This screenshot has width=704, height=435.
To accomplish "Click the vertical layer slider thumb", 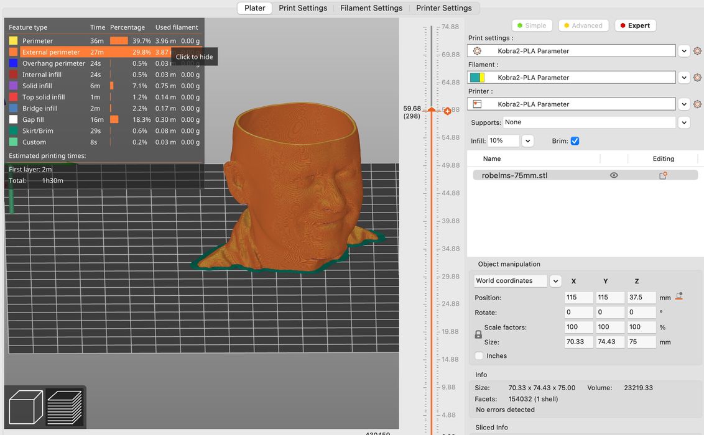I will click(432, 111).
